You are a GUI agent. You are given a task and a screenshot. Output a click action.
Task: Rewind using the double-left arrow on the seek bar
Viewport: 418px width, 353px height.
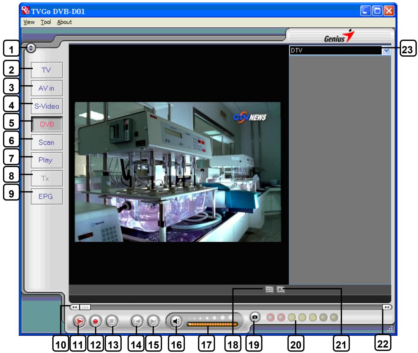pos(74,307)
